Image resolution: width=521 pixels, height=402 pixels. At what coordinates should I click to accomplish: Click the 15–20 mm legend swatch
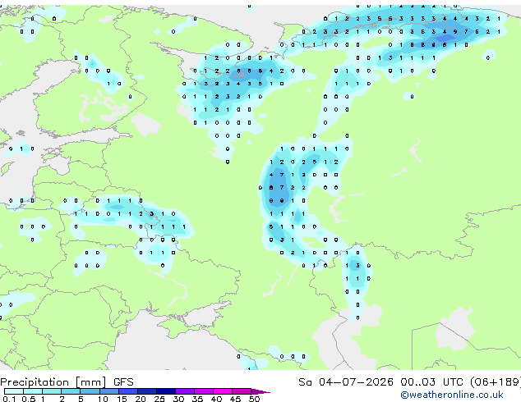click(128, 391)
